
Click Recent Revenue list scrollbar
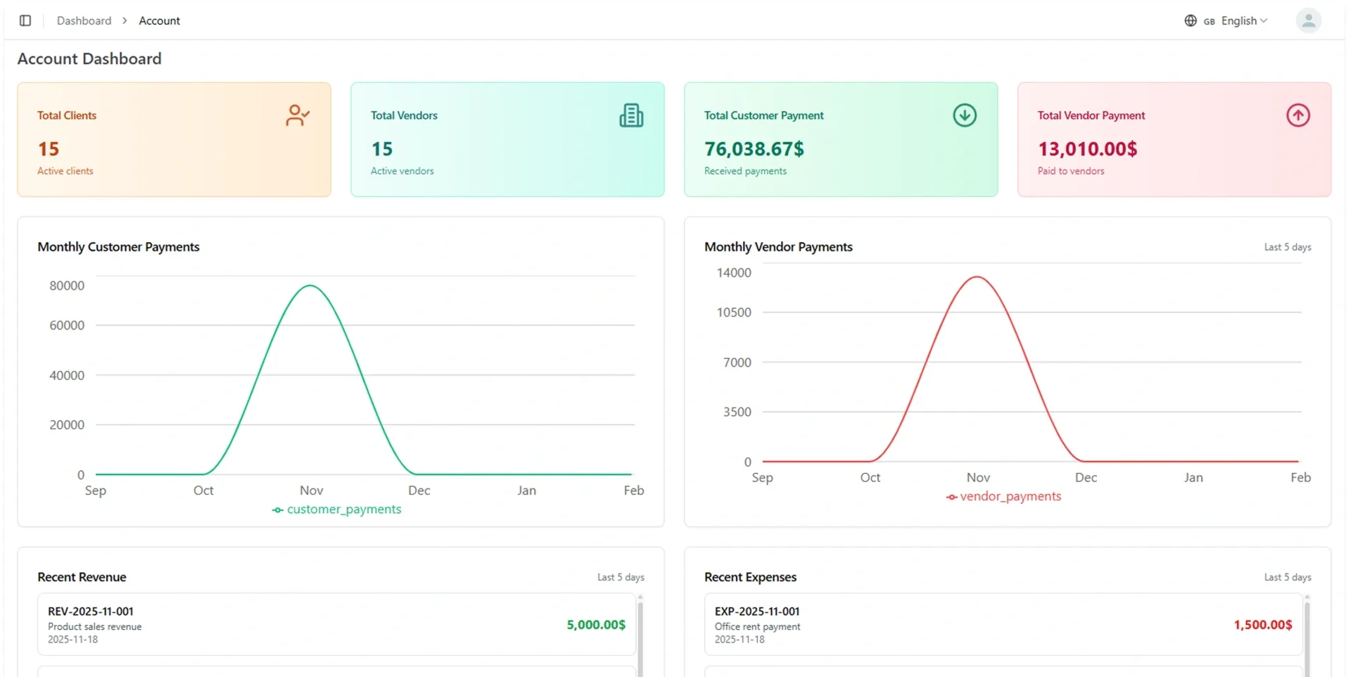pyautogui.click(x=640, y=635)
